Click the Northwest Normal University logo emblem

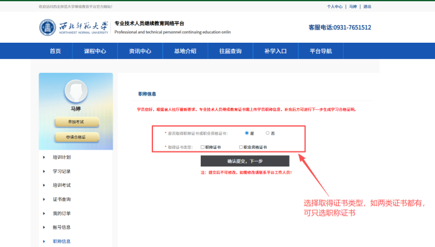point(47,28)
